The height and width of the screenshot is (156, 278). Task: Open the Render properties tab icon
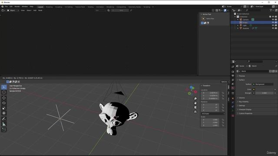click(x=233, y=72)
